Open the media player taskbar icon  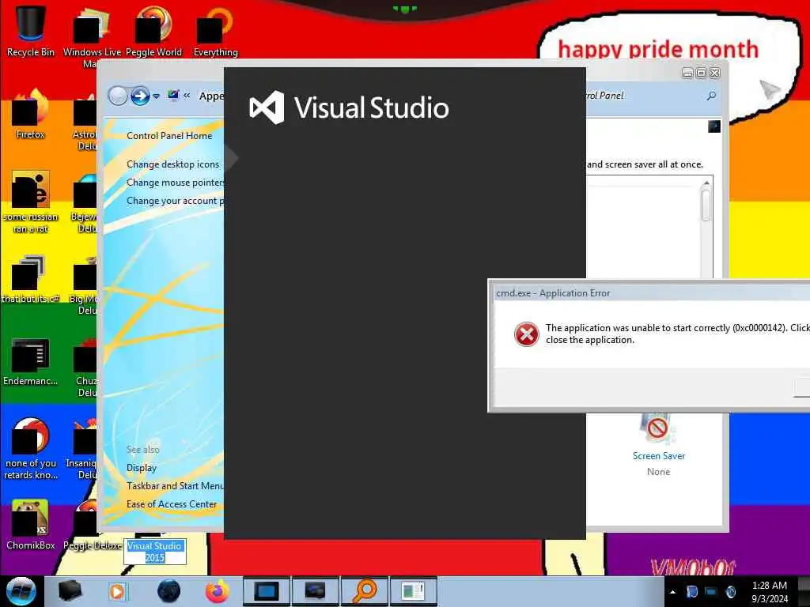[117, 591]
